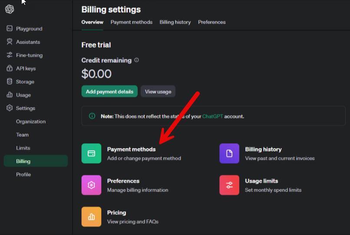
Task: Follow the ChatGPT link in the note
Action: (212, 116)
